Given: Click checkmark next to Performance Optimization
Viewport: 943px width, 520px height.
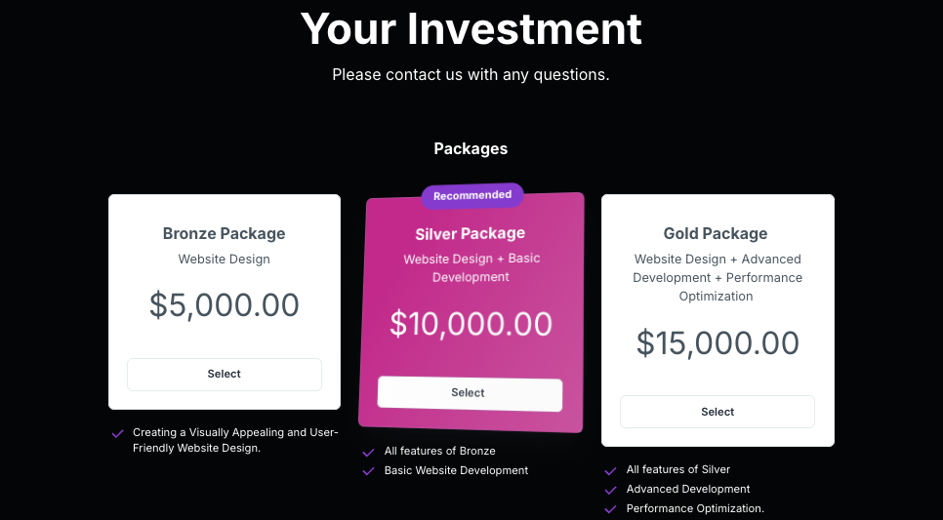Looking at the screenshot, I should click(x=610, y=509).
